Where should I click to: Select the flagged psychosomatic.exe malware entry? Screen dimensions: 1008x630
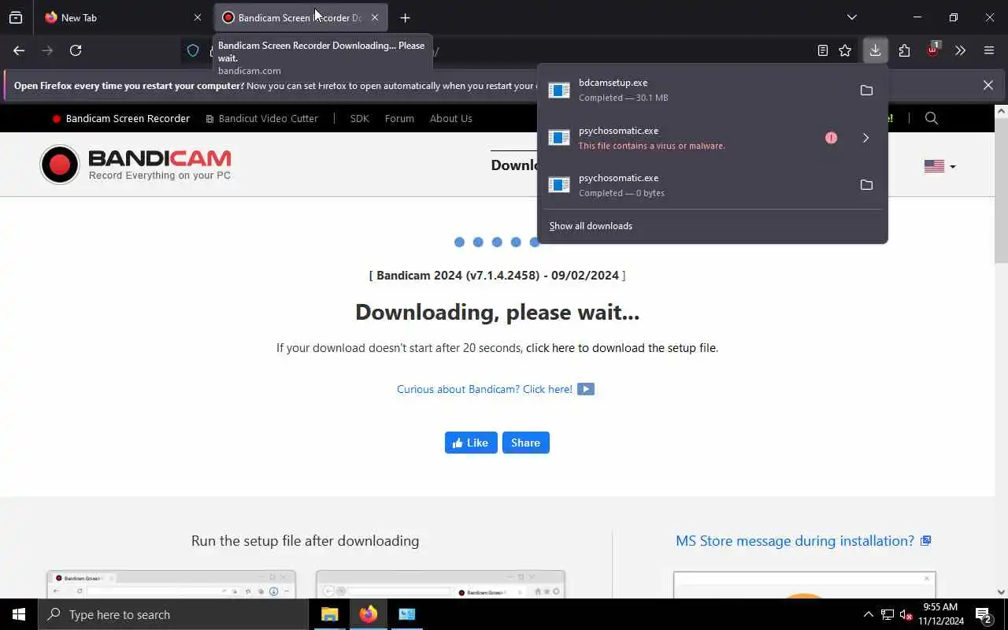tap(693, 138)
